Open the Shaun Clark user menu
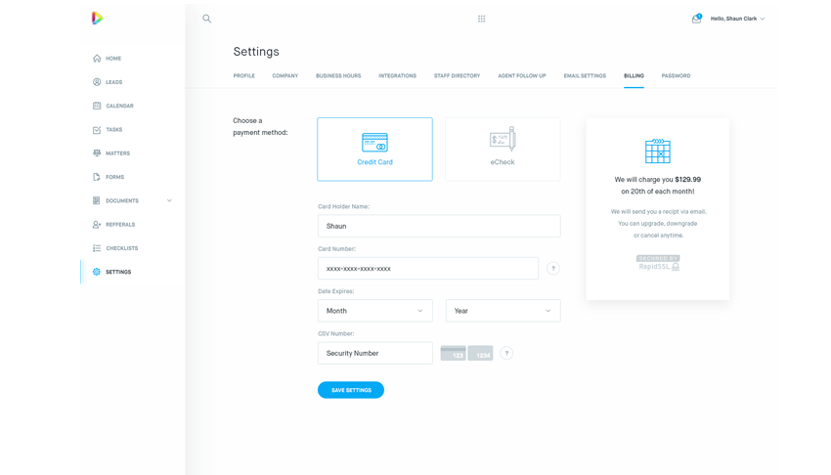Image resolution: width=831 pixels, height=475 pixels. point(737,19)
